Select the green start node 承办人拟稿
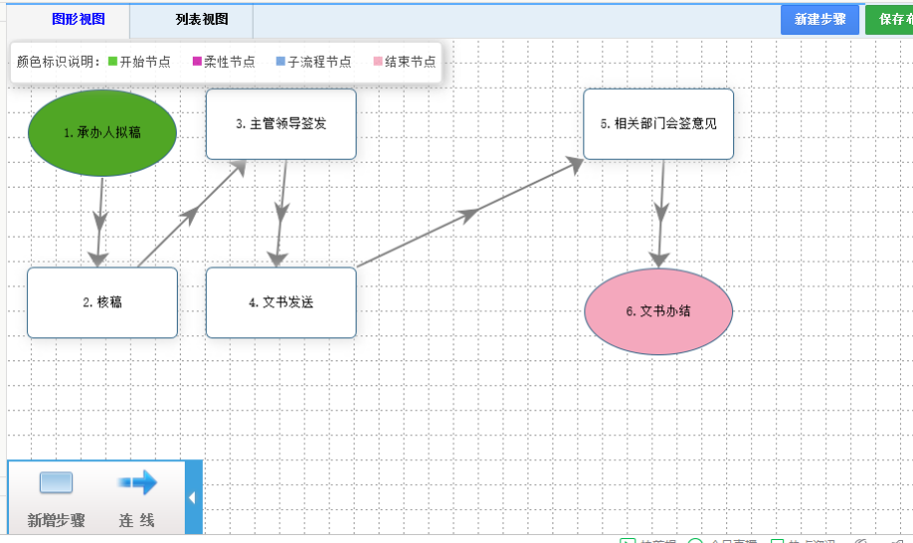 [x=102, y=133]
